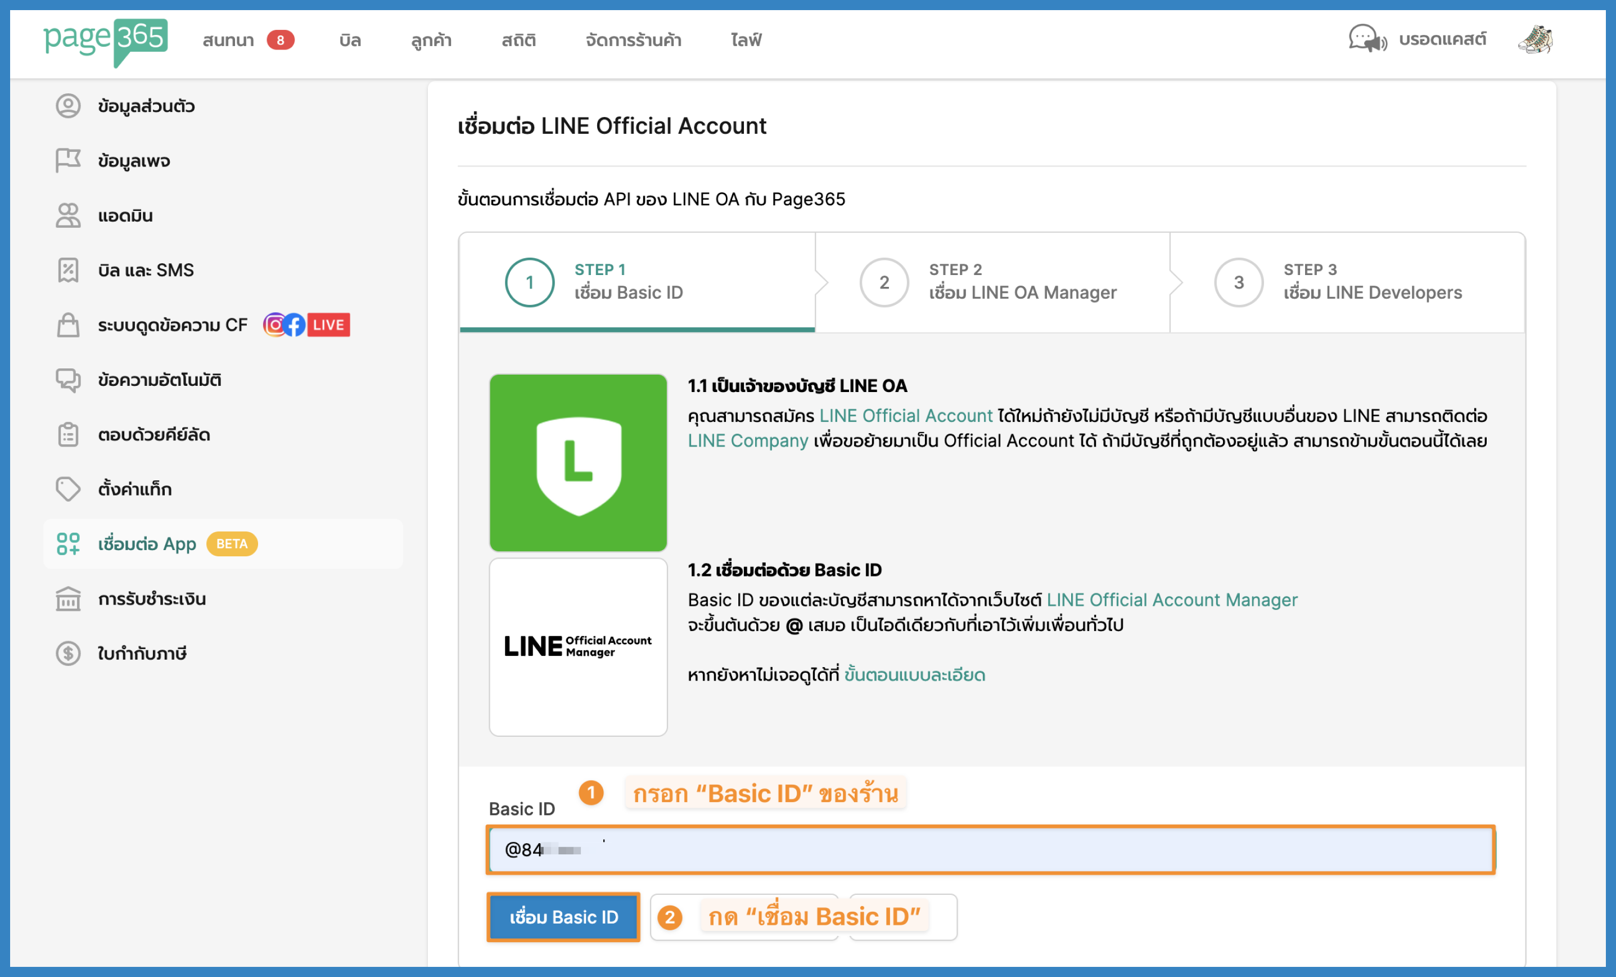This screenshot has width=1616, height=977.
Task: Open จัดการร้านค้า in top navigation
Action: pos(633,40)
